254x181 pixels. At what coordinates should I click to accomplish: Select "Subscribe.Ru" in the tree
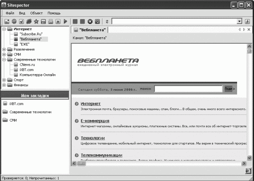pyautogui.click(x=31, y=34)
